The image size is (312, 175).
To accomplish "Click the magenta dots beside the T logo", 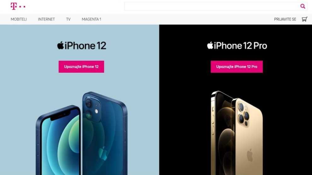I will 22,7.
